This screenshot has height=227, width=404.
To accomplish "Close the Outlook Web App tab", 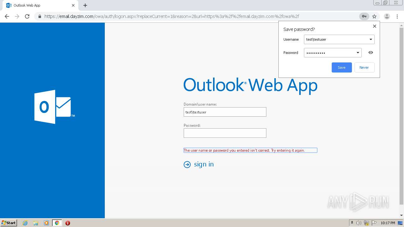I will pos(73,5).
